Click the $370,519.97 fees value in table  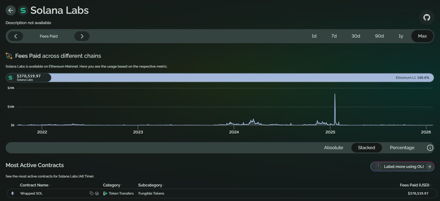click(419, 193)
